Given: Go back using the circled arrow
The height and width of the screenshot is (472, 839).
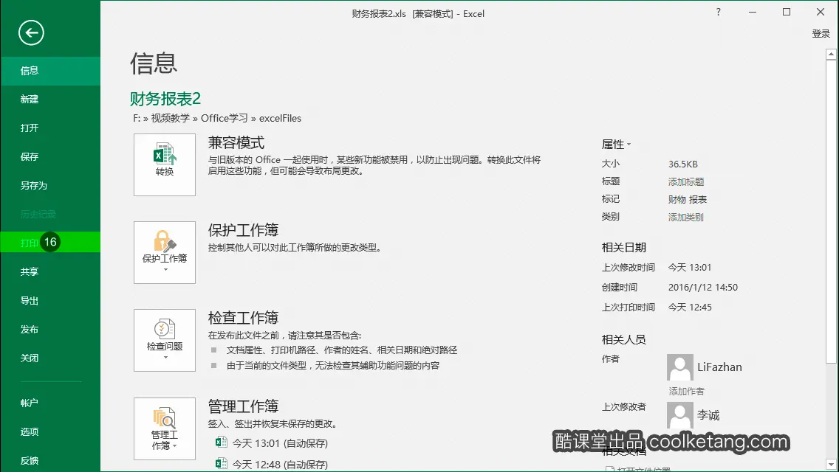Looking at the screenshot, I should (x=31, y=32).
